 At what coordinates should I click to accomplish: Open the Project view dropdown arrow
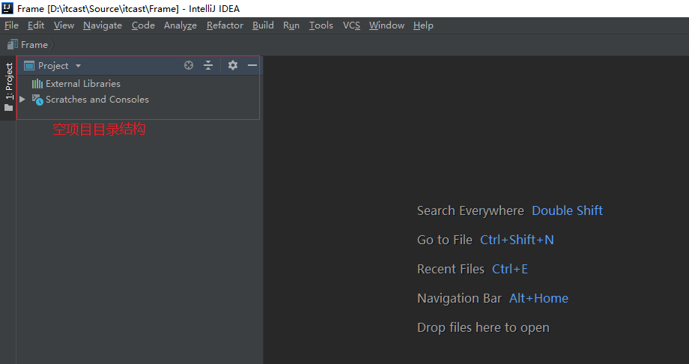[x=79, y=66]
